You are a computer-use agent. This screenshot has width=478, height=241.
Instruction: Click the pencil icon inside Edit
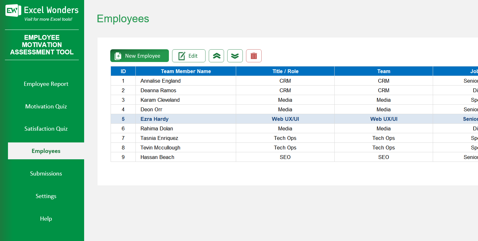(x=182, y=56)
